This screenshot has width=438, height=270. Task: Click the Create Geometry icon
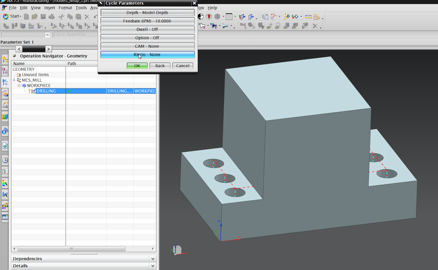[x=23, y=26]
